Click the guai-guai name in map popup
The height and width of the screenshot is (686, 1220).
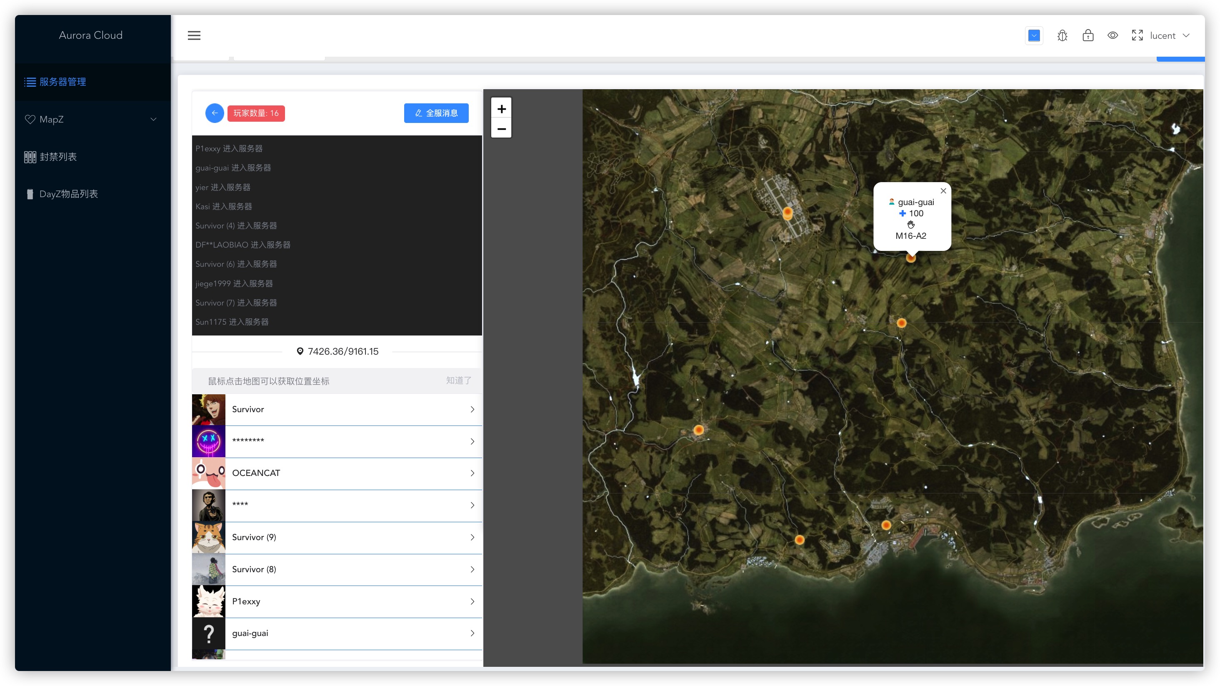tap(915, 202)
